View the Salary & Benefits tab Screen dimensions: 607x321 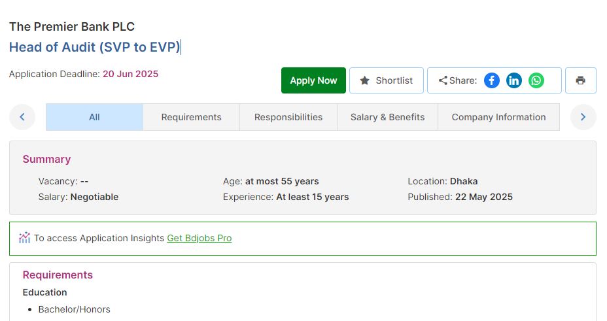[387, 117]
